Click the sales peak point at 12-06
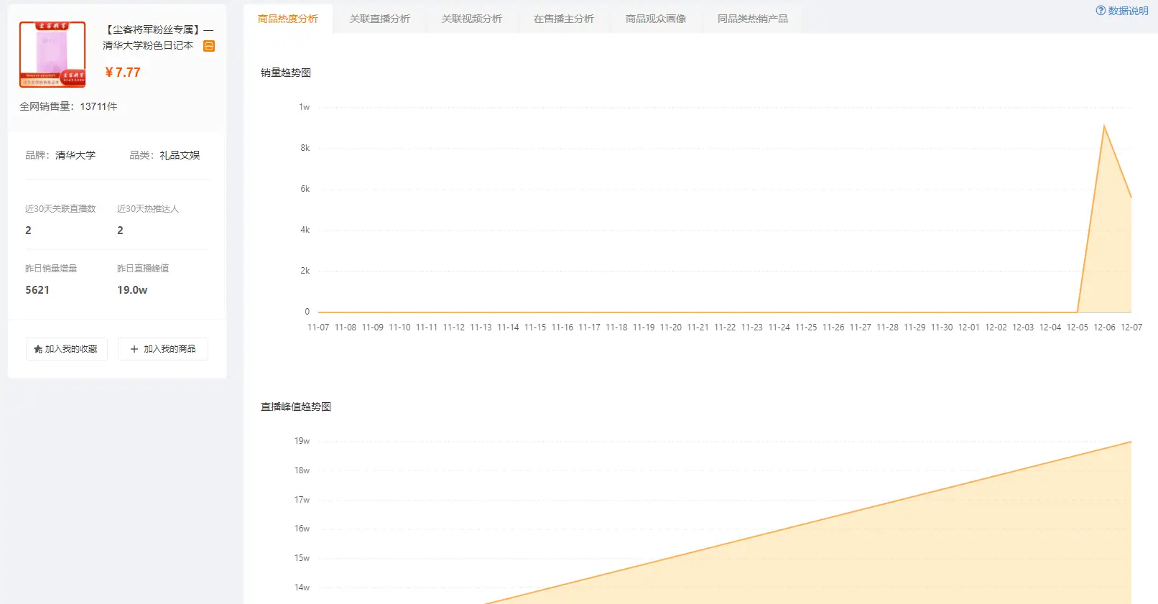 tap(1104, 126)
